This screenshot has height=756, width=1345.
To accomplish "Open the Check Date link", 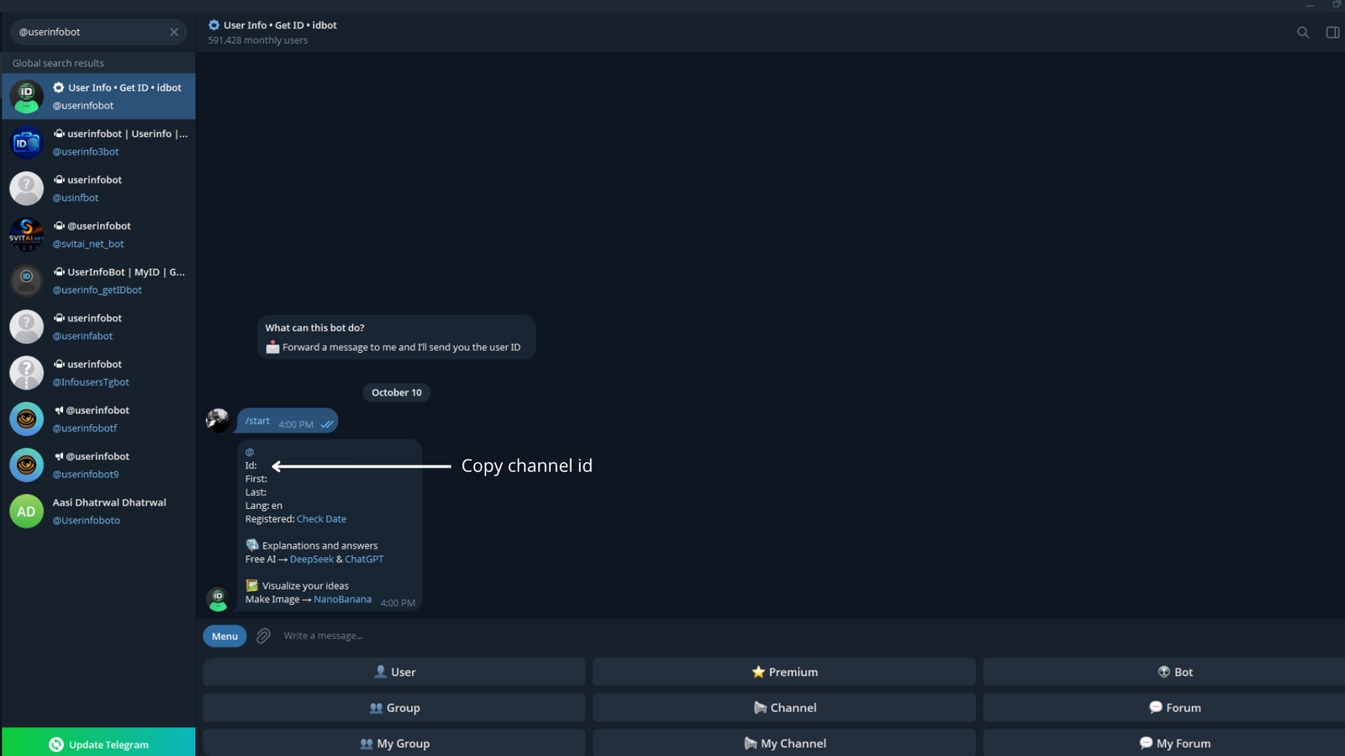I will (x=321, y=519).
